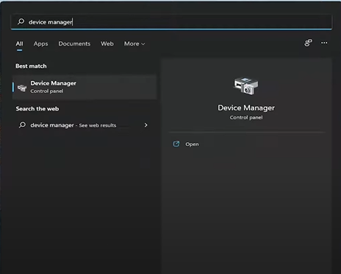Select the Web filter tab
Screen dimensions: 341x274
coord(107,43)
